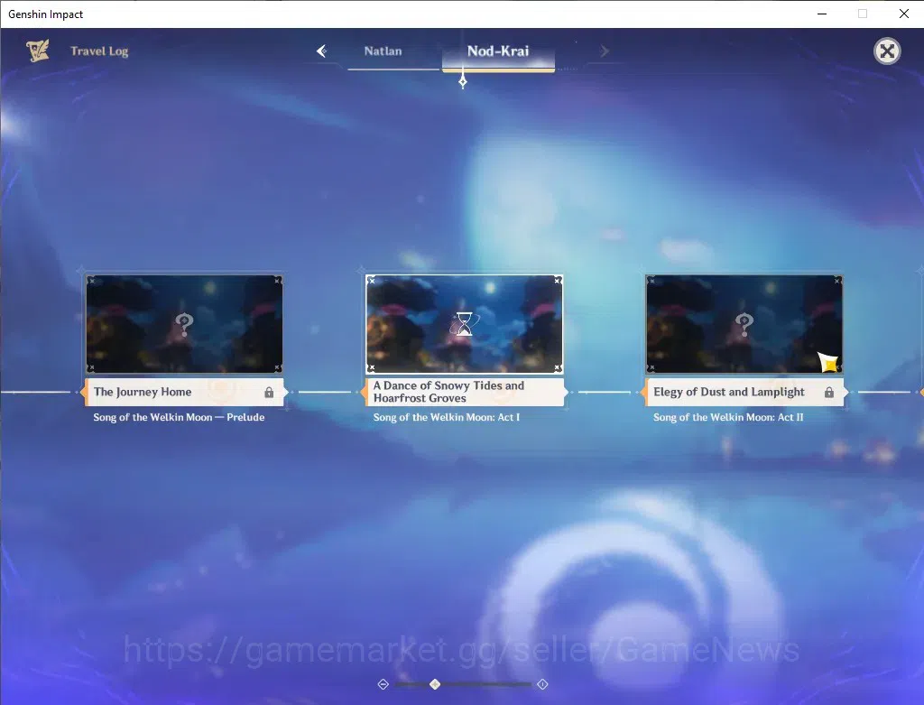The height and width of the screenshot is (705, 924).
Task: Click the diamond handle on the bottom page slider
Action: [x=435, y=684]
